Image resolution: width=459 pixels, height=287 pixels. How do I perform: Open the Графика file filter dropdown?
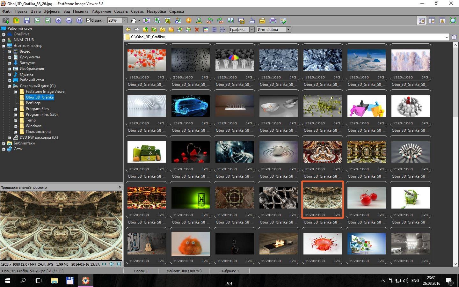tap(252, 30)
